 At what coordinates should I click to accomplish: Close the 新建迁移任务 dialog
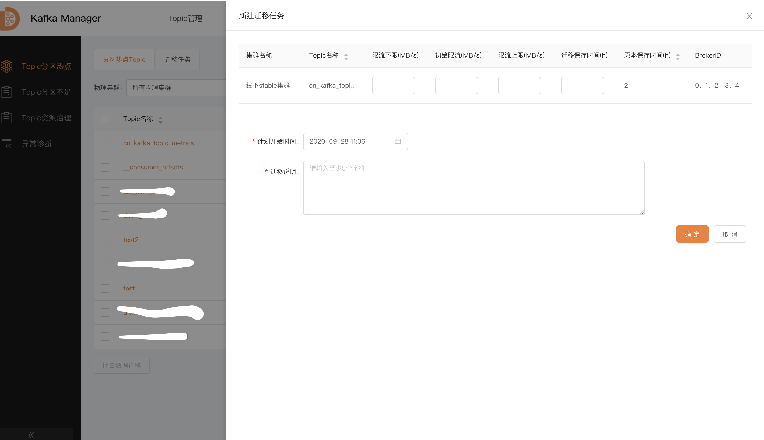tap(749, 16)
